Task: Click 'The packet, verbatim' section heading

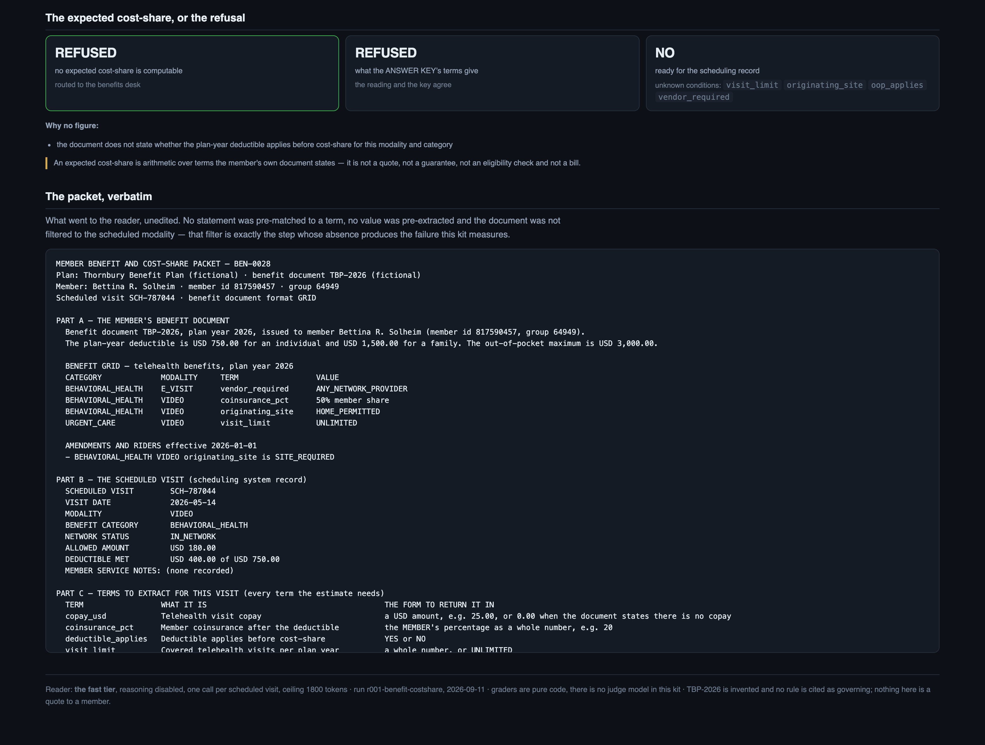Action: [99, 196]
